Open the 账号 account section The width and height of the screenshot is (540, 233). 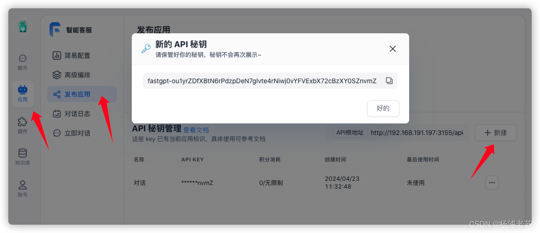23,189
